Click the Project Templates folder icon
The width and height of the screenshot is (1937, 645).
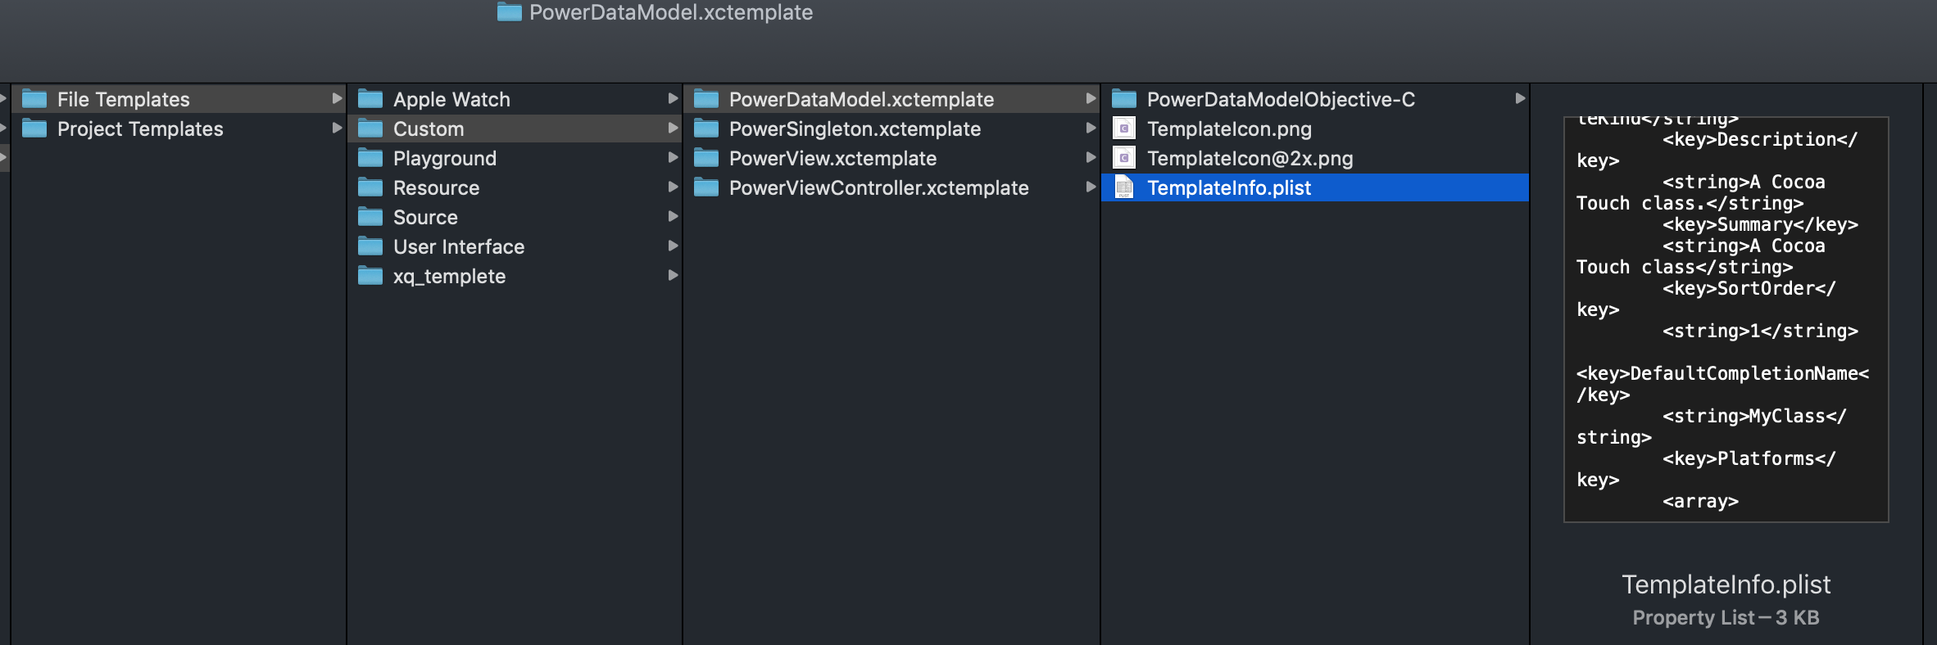34,129
